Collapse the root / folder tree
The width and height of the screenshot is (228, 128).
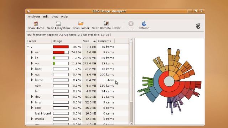click(x=28, y=47)
